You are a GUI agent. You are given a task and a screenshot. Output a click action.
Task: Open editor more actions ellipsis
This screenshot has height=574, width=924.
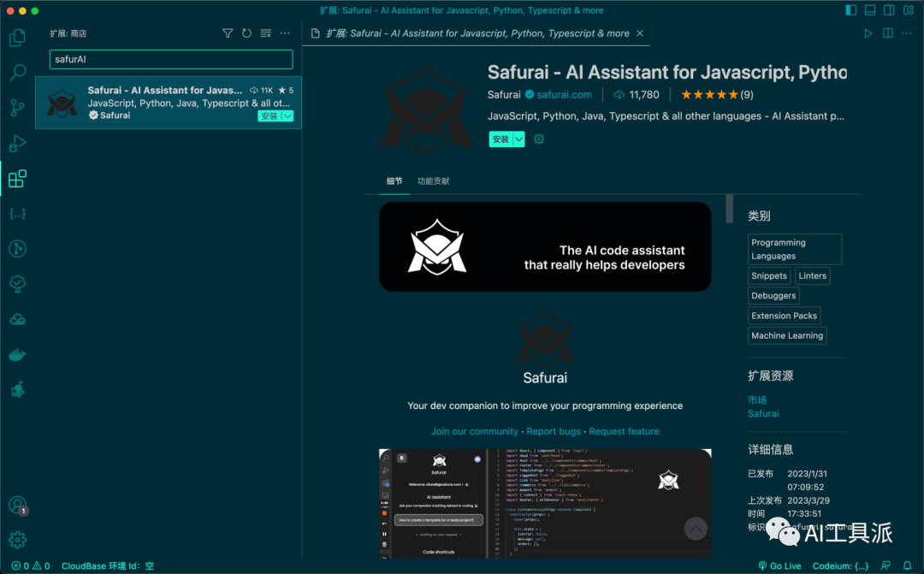[x=907, y=33]
